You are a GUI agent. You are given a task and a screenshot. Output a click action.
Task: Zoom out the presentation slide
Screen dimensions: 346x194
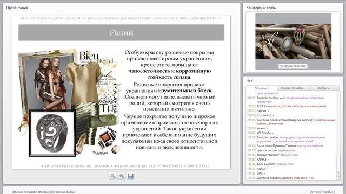[x=122, y=176]
